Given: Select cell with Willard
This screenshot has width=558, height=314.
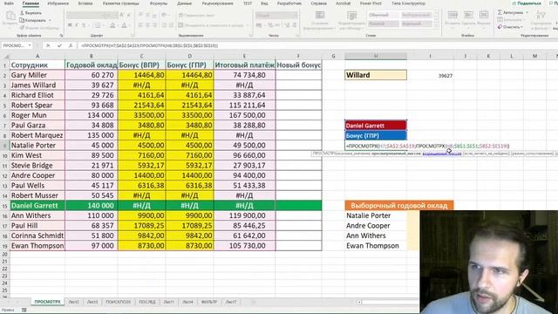Looking at the screenshot, I should [x=376, y=75].
